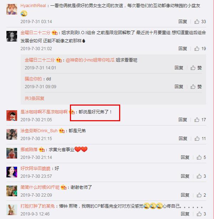Click 打脸打肿了的某兔's rabbit avatar
The image size is (214, 219).
pos(12,210)
